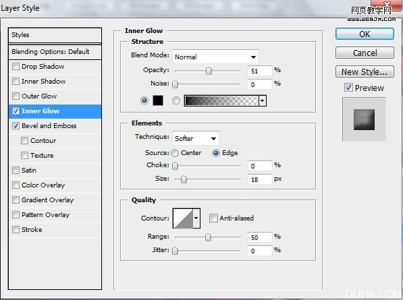The width and height of the screenshot is (403, 300).
Task: Open the gradient picker dropdown arrow
Action: tap(263, 100)
